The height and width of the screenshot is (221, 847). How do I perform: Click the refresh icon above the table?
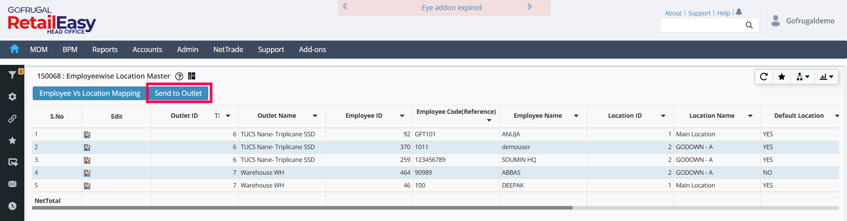pyautogui.click(x=763, y=77)
